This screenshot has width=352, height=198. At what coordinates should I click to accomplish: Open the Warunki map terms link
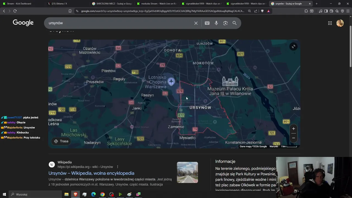[274, 147]
